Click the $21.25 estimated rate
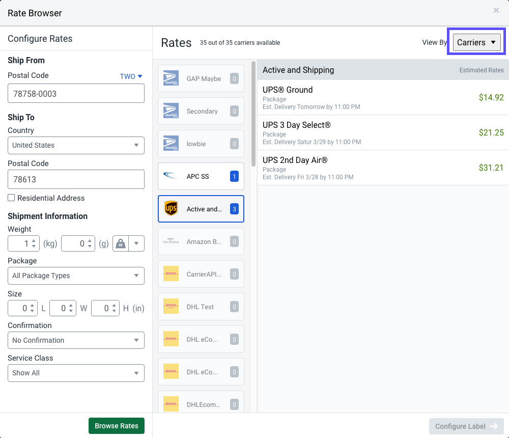 point(491,132)
